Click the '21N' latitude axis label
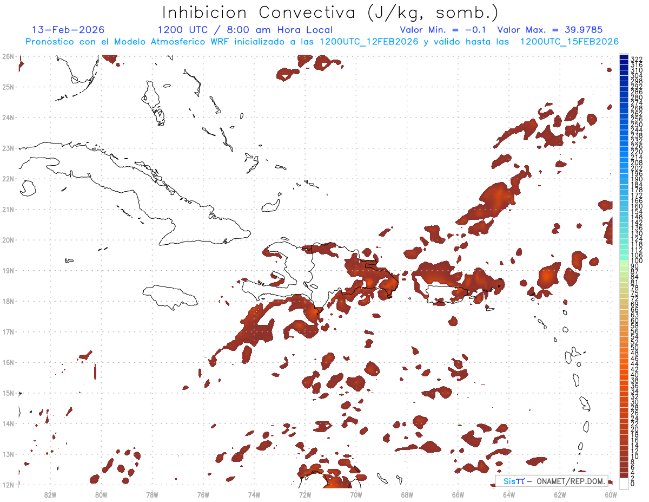Viewport: 649px width, 502px height. [x=8, y=209]
